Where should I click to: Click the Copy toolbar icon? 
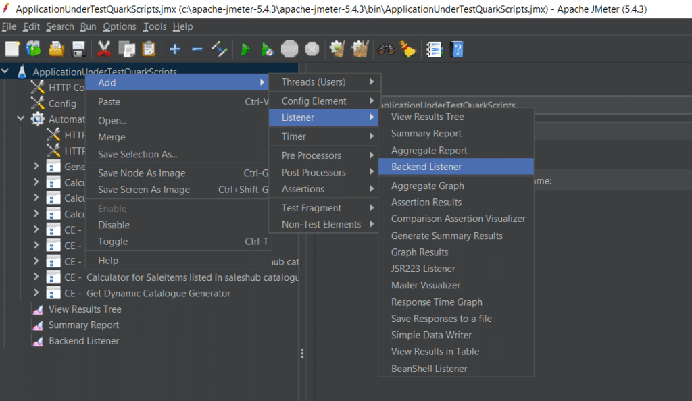tap(126, 49)
